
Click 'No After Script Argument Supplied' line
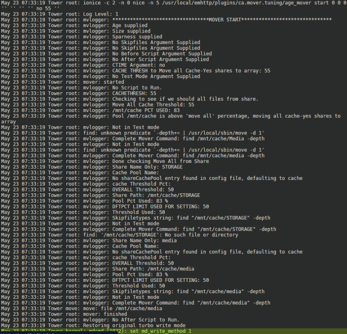(x=105, y=60)
